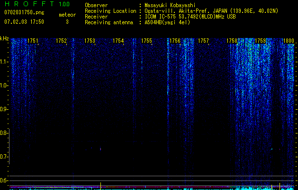Select antenna value A504HB(yagi 4el)
Viewport: 298px width, 190px height.
[167, 22]
